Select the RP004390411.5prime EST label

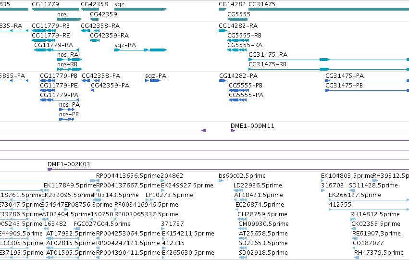[x=128, y=253]
